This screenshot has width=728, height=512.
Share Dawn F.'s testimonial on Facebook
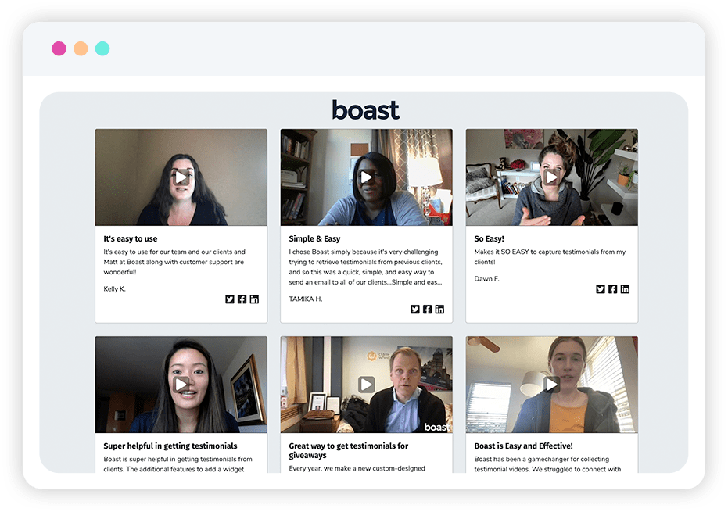612,289
